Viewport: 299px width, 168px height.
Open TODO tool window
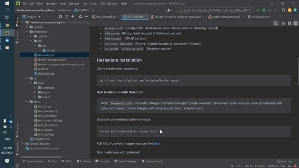point(66,161)
